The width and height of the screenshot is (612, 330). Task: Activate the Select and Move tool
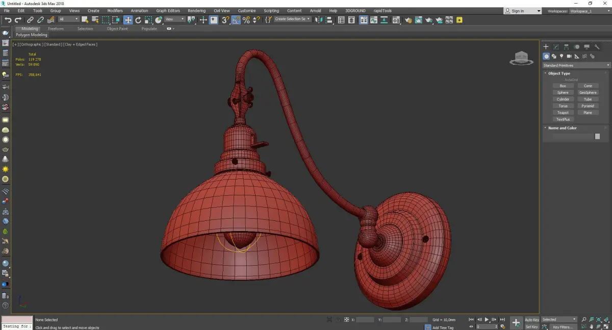[127, 20]
